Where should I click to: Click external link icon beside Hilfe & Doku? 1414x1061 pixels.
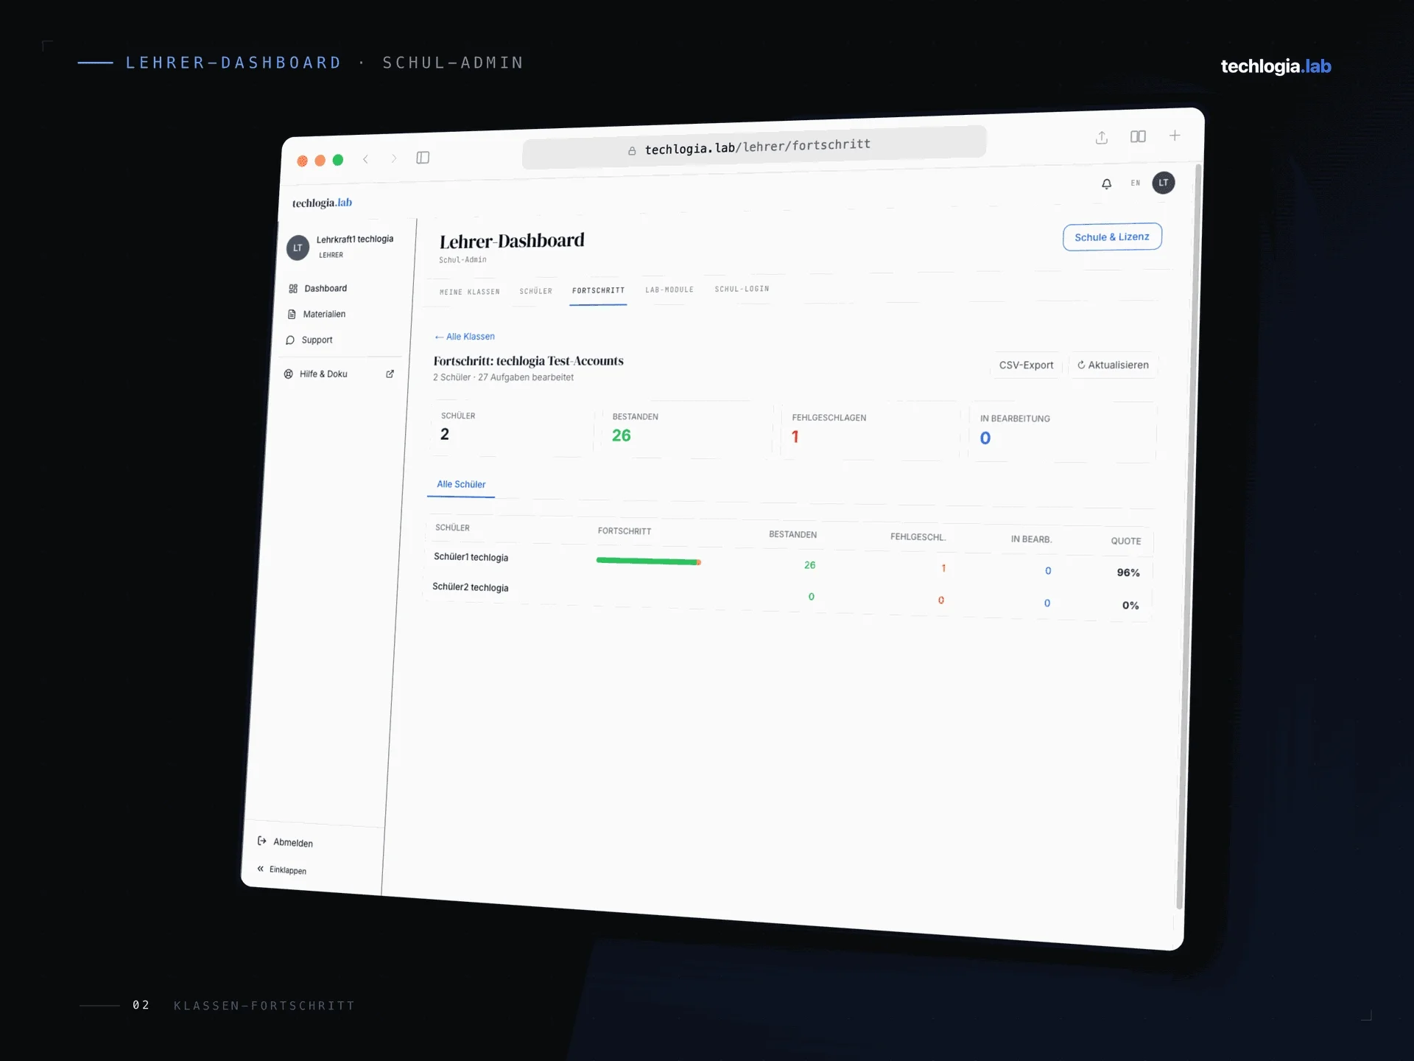(x=390, y=374)
